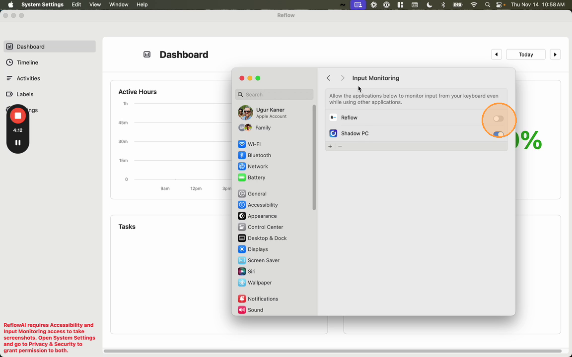Go forward in System Settings

click(343, 78)
